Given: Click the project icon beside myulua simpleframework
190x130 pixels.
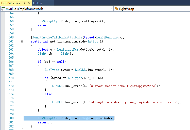Looking at the screenshot, I should [x=3, y=9].
